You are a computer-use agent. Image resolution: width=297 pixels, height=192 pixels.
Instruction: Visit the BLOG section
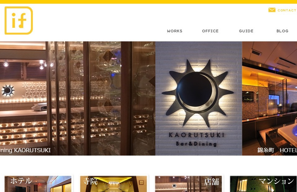[x=282, y=31]
